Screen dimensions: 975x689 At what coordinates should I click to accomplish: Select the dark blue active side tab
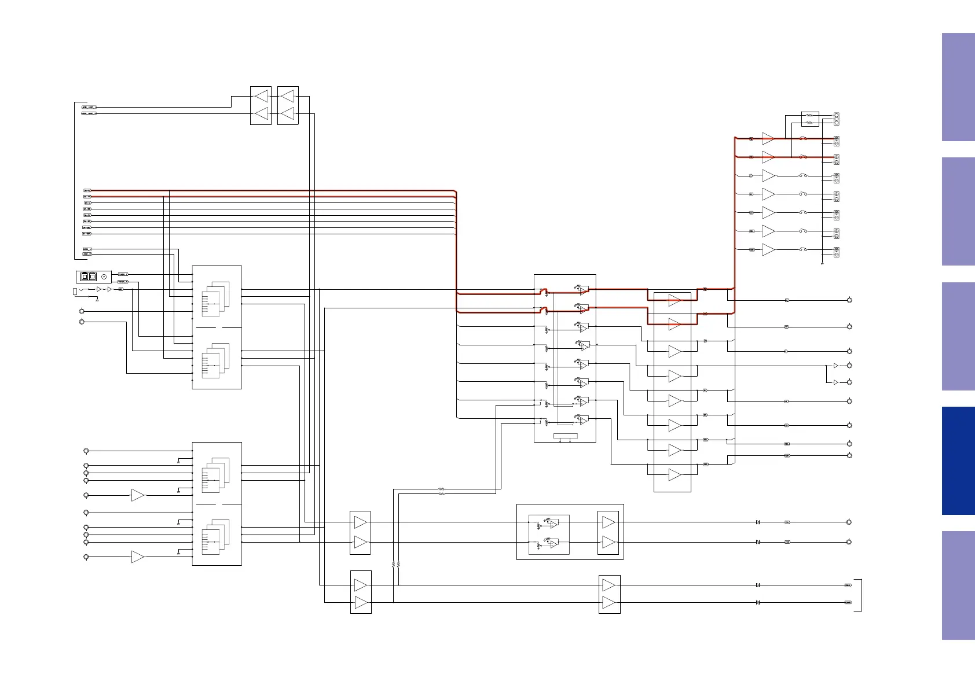[x=958, y=460]
